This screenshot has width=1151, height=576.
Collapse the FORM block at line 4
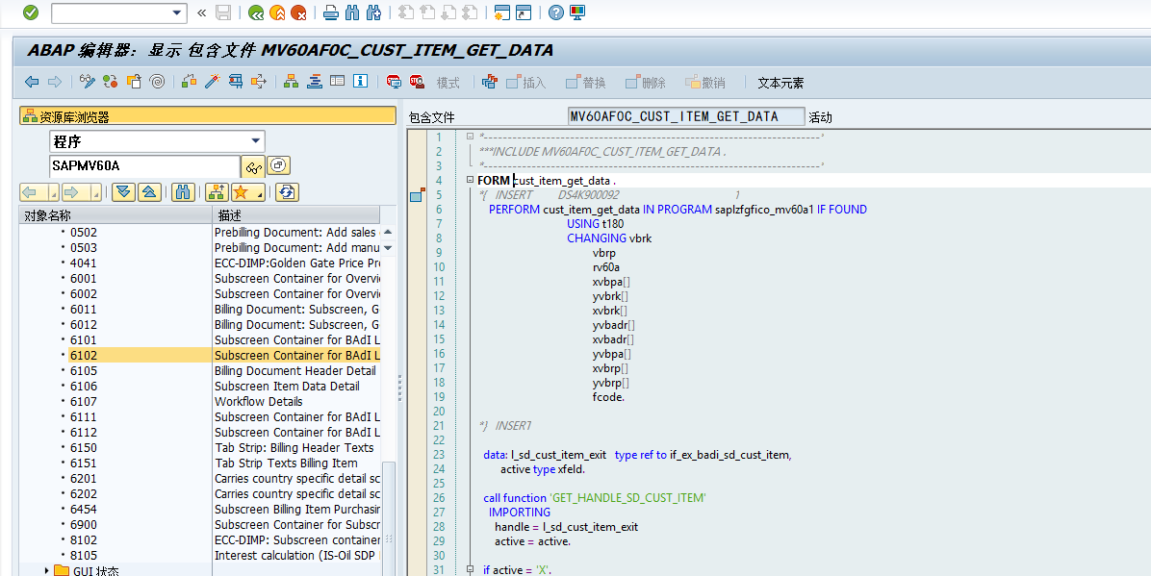coord(470,180)
